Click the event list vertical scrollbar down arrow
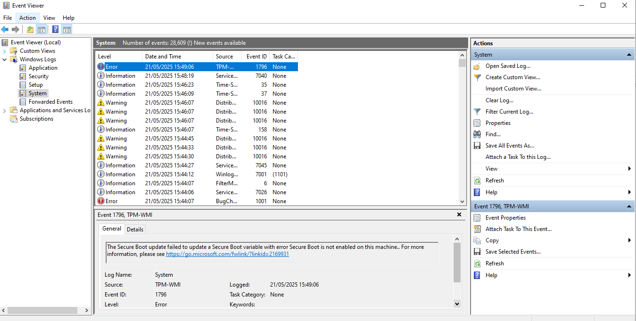 coord(462,201)
